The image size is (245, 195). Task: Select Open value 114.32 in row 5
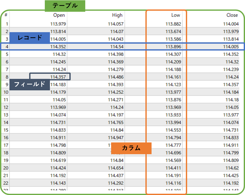pos(59,54)
